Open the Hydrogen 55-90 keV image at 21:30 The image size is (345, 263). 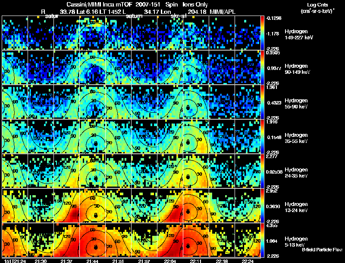(41, 102)
